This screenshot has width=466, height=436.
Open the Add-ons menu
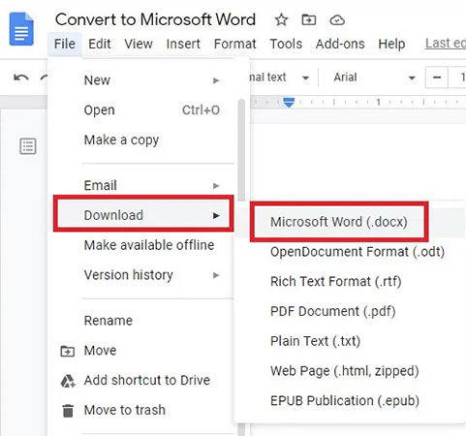[x=340, y=44]
